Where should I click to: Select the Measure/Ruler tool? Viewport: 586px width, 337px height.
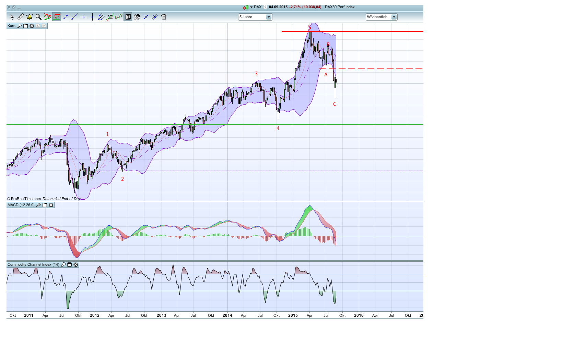pos(21,17)
